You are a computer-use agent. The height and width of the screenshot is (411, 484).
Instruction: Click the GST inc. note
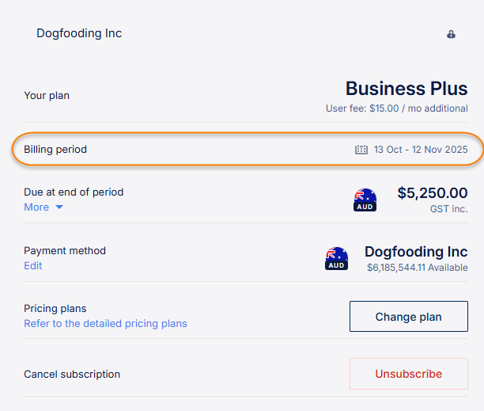[x=449, y=208]
